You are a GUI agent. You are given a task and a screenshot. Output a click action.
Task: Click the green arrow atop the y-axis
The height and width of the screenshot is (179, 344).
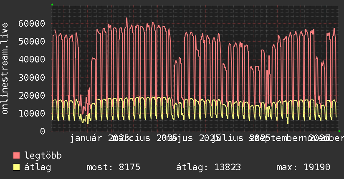pos(52,5)
